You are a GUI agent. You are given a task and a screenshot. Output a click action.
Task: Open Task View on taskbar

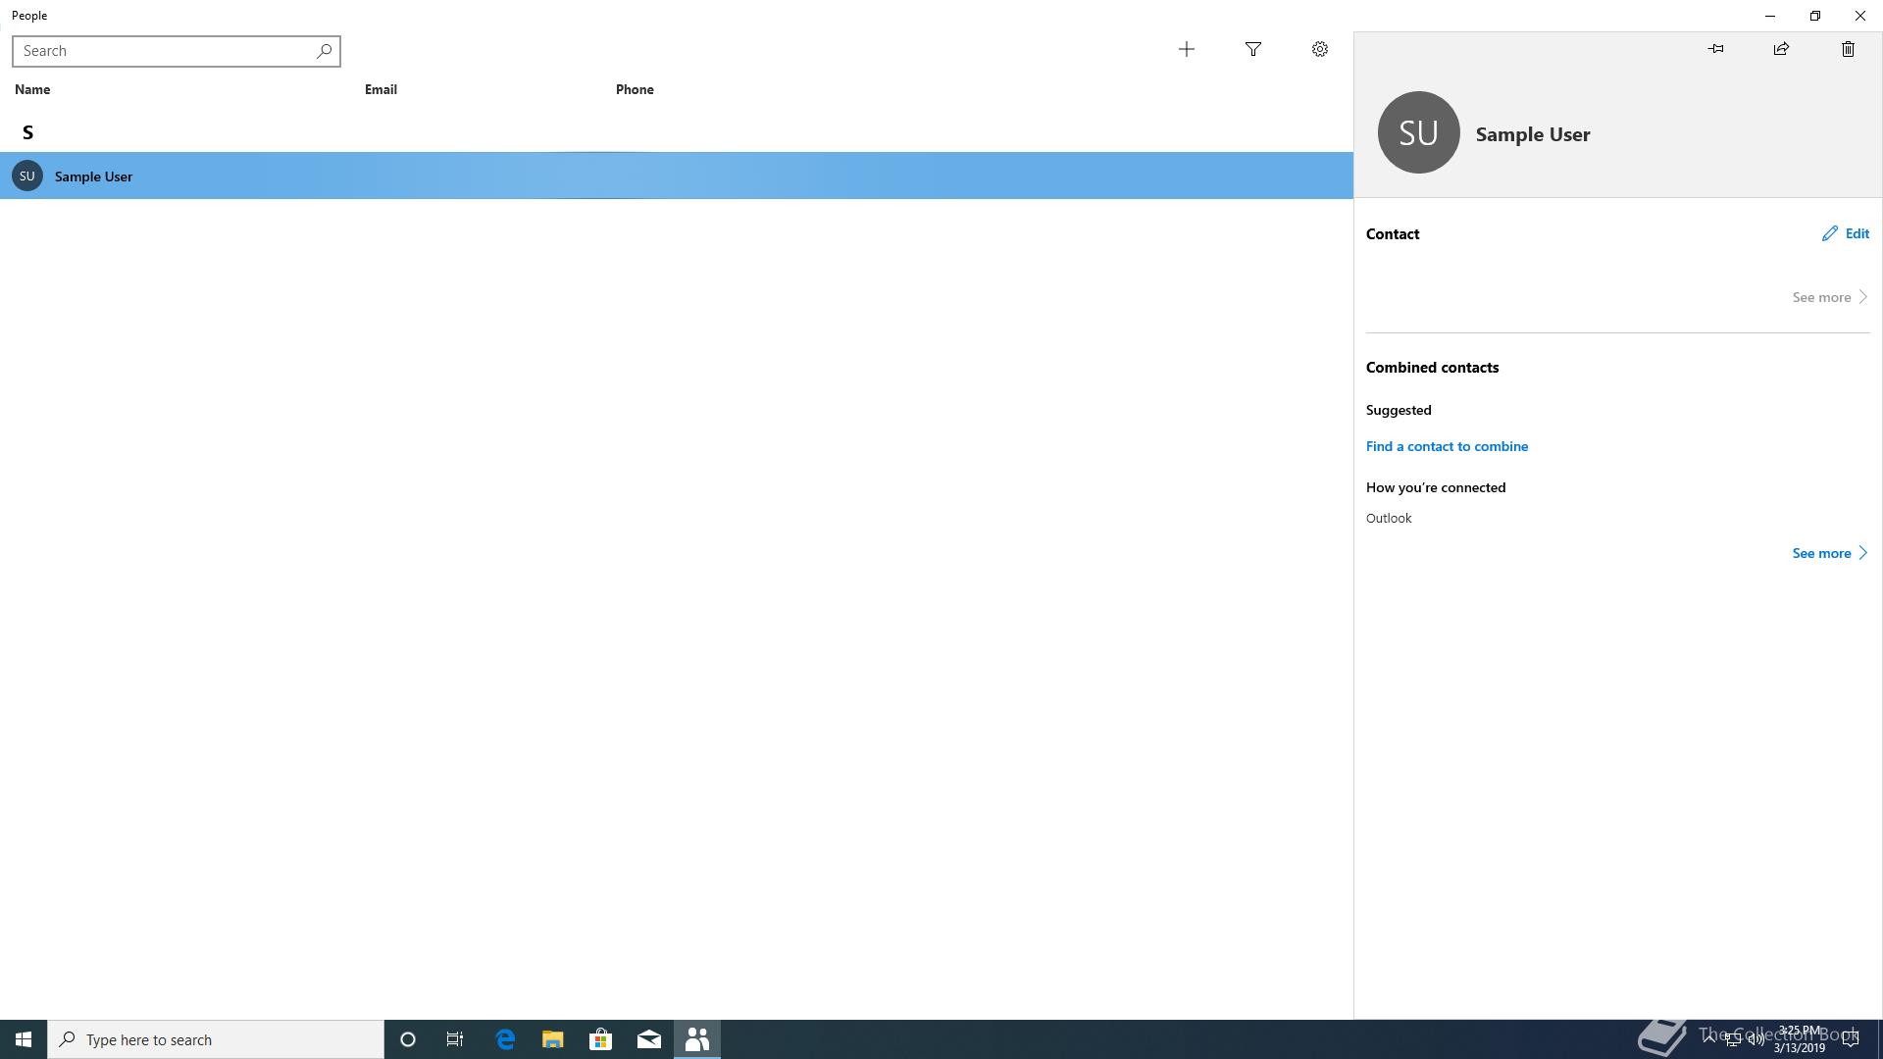click(x=455, y=1039)
